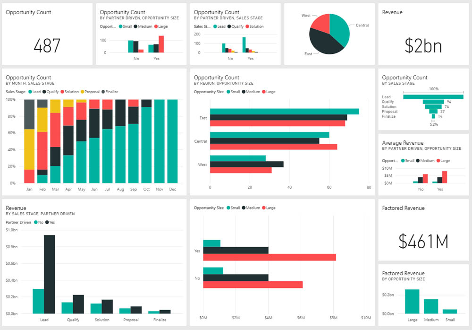
Task: Select the teal Small bar for East region
Action: [285, 112]
